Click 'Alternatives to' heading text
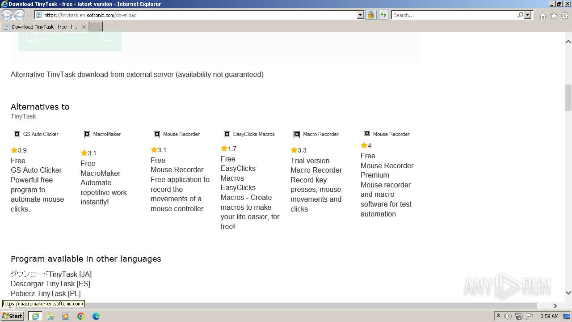Viewport: 572px width, 322px height. point(40,107)
